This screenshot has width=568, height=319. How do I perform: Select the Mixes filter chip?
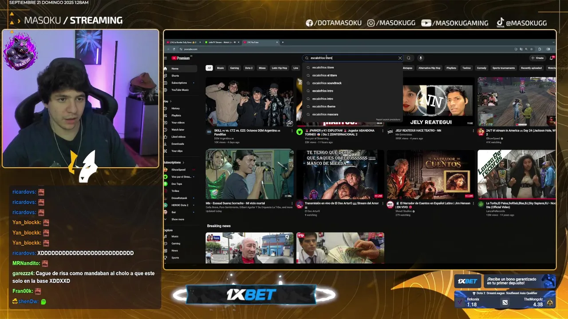click(262, 68)
